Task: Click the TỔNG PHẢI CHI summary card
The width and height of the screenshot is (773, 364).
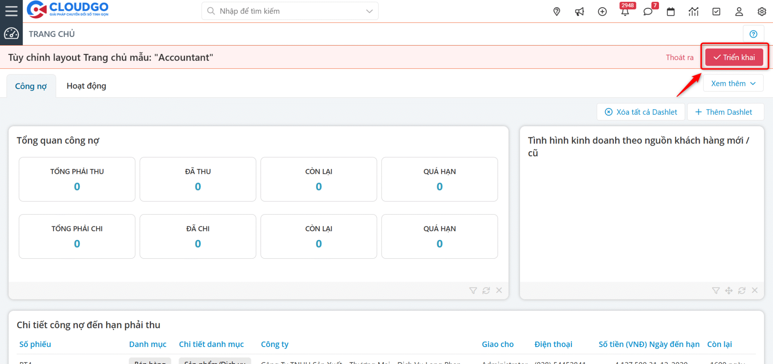Action: pyautogui.click(x=77, y=237)
